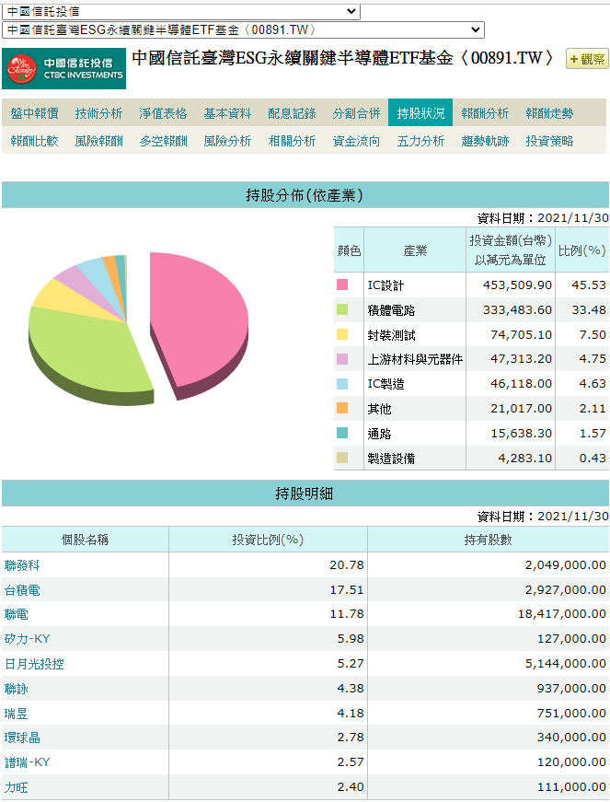Click the yellow 封裝測試 color swatch
Image resolution: width=610 pixels, height=802 pixels.
[x=342, y=334]
